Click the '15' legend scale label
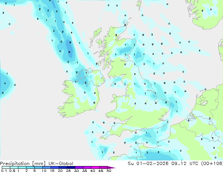This screenshot has height=172, width=223. pyautogui.click(x=52, y=171)
